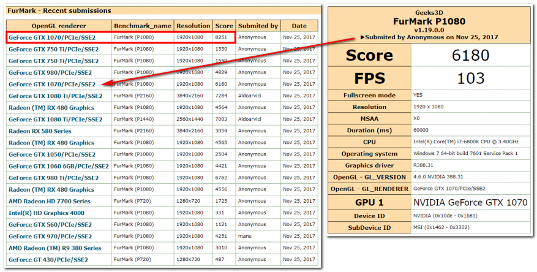Click the 2560x1440 resolution cell

coord(190,119)
